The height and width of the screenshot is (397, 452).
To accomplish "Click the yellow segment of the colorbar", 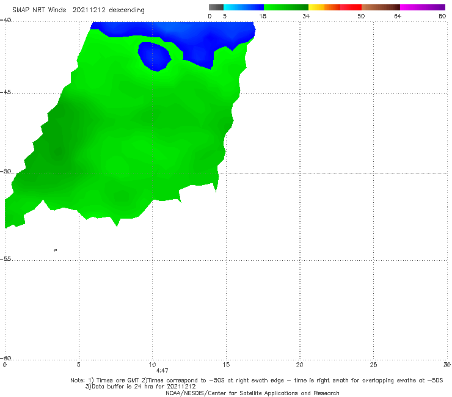I will click(x=316, y=7).
